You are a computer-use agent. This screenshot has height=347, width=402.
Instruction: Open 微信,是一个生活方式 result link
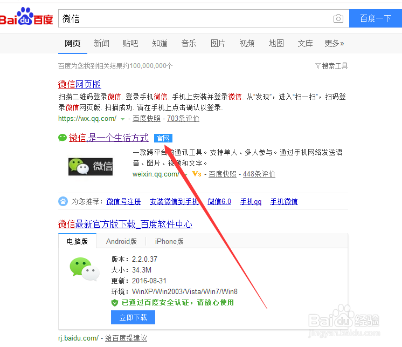click(108, 138)
